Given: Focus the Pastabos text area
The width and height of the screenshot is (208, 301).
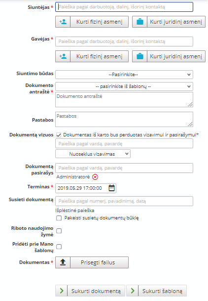Looking at the screenshot, I should (124, 120).
